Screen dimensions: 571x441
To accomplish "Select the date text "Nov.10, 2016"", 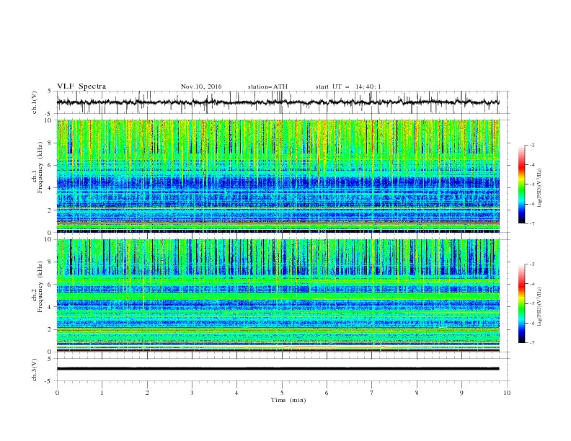I will pos(201,86).
